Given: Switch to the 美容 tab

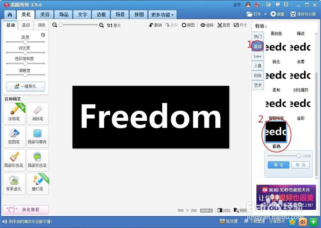Looking at the screenshot, I should click(x=45, y=14).
